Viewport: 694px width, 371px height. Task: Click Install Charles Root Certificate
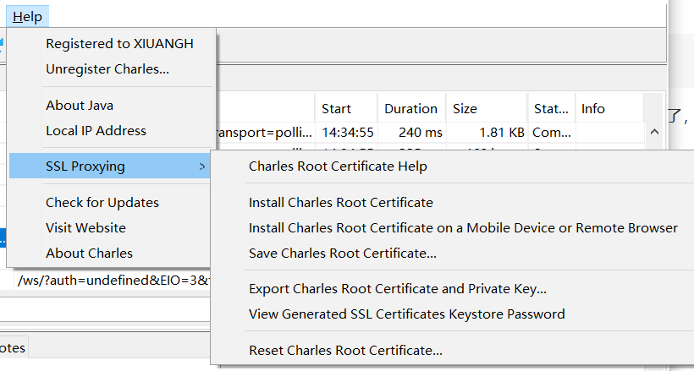340,203
